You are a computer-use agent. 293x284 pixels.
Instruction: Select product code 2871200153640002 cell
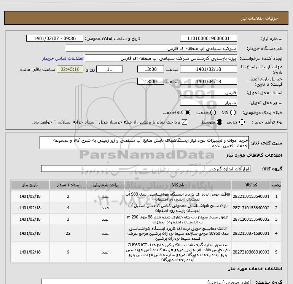251,219
